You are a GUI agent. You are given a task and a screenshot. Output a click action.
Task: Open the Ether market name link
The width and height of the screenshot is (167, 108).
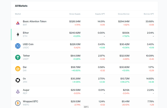click(26, 33)
